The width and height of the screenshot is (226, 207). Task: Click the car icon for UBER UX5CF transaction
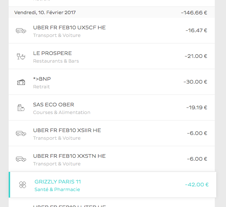click(x=21, y=31)
